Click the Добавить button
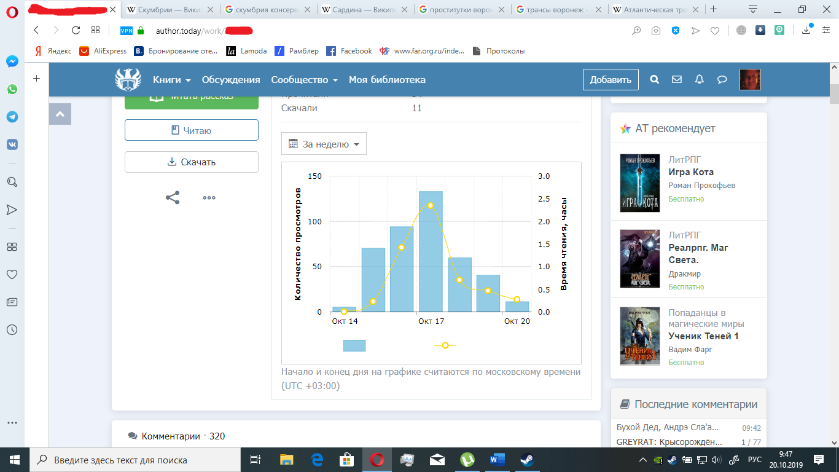The width and height of the screenshot is (839, 472). (611, 80)
